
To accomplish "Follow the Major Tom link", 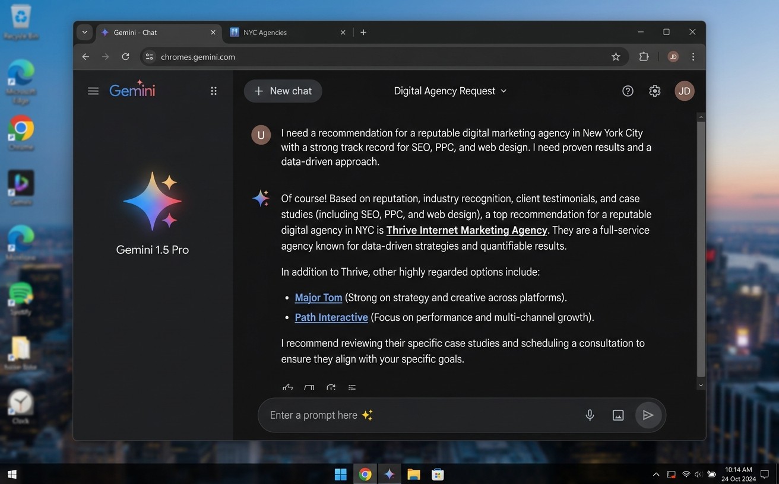I will (318, 298).
